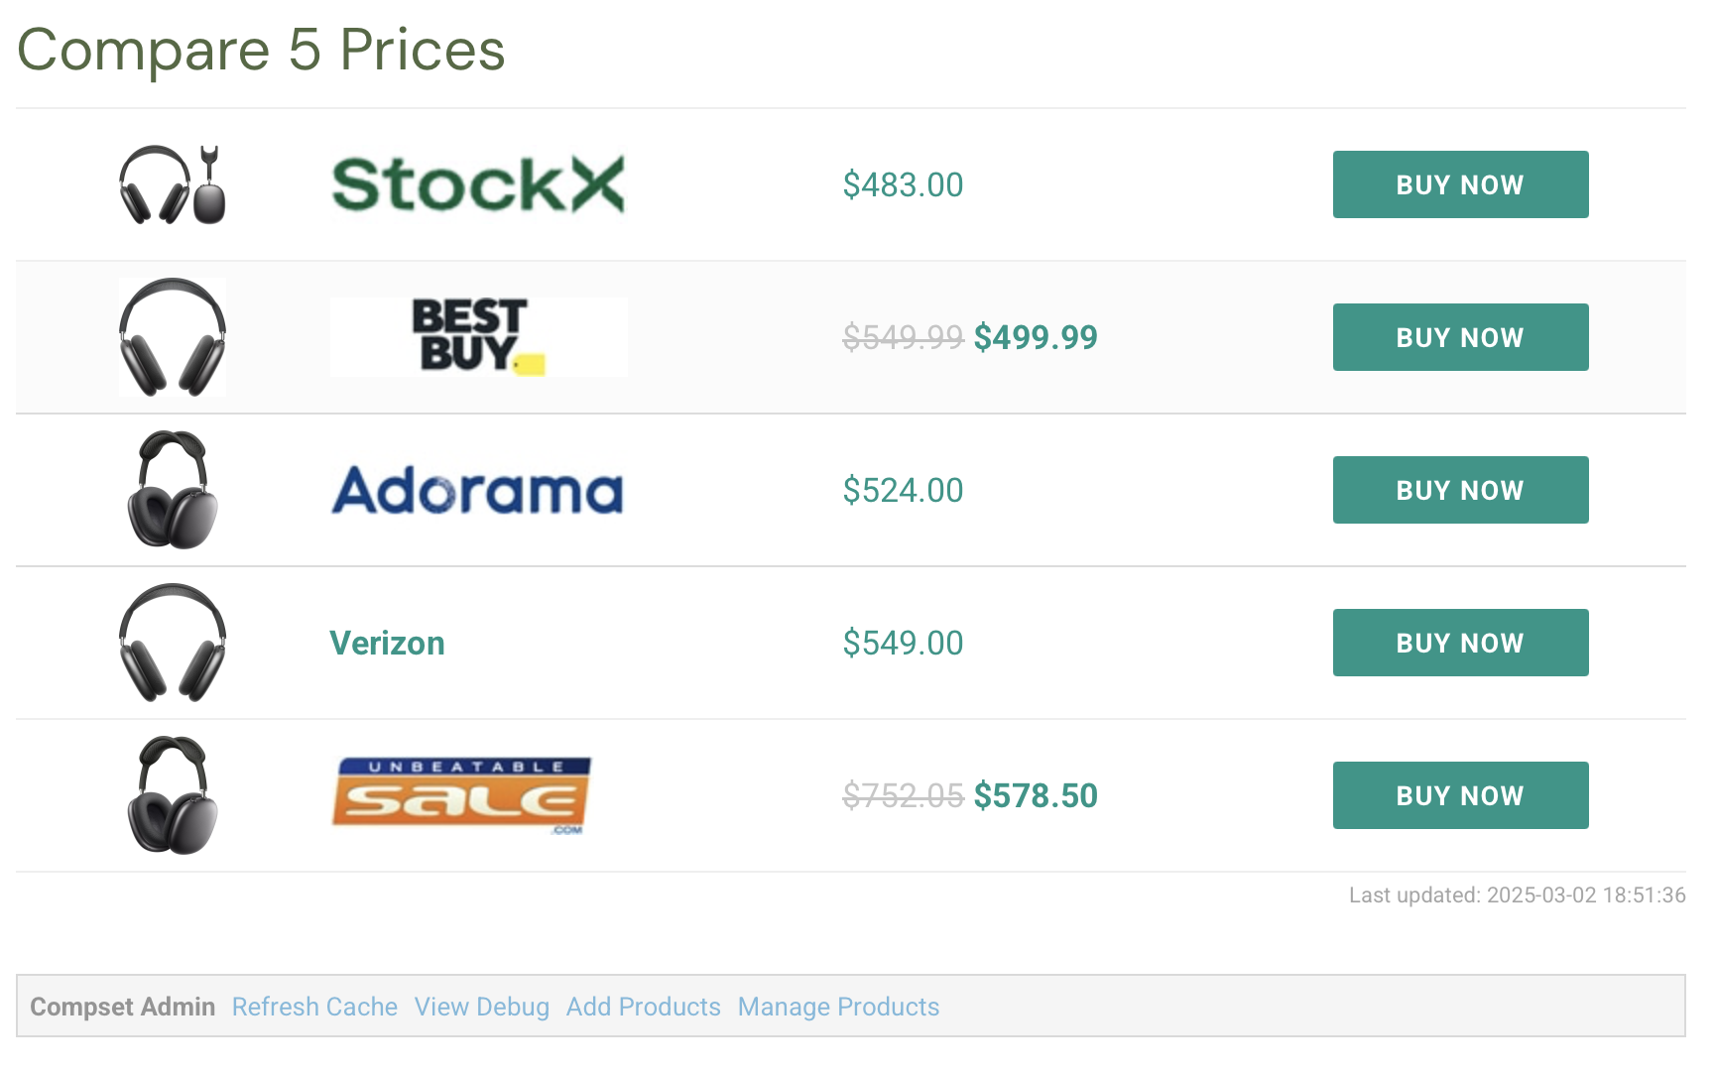
Task: Open the Manage Products link
Action: pyautogui.click(x=838, y=1007)
